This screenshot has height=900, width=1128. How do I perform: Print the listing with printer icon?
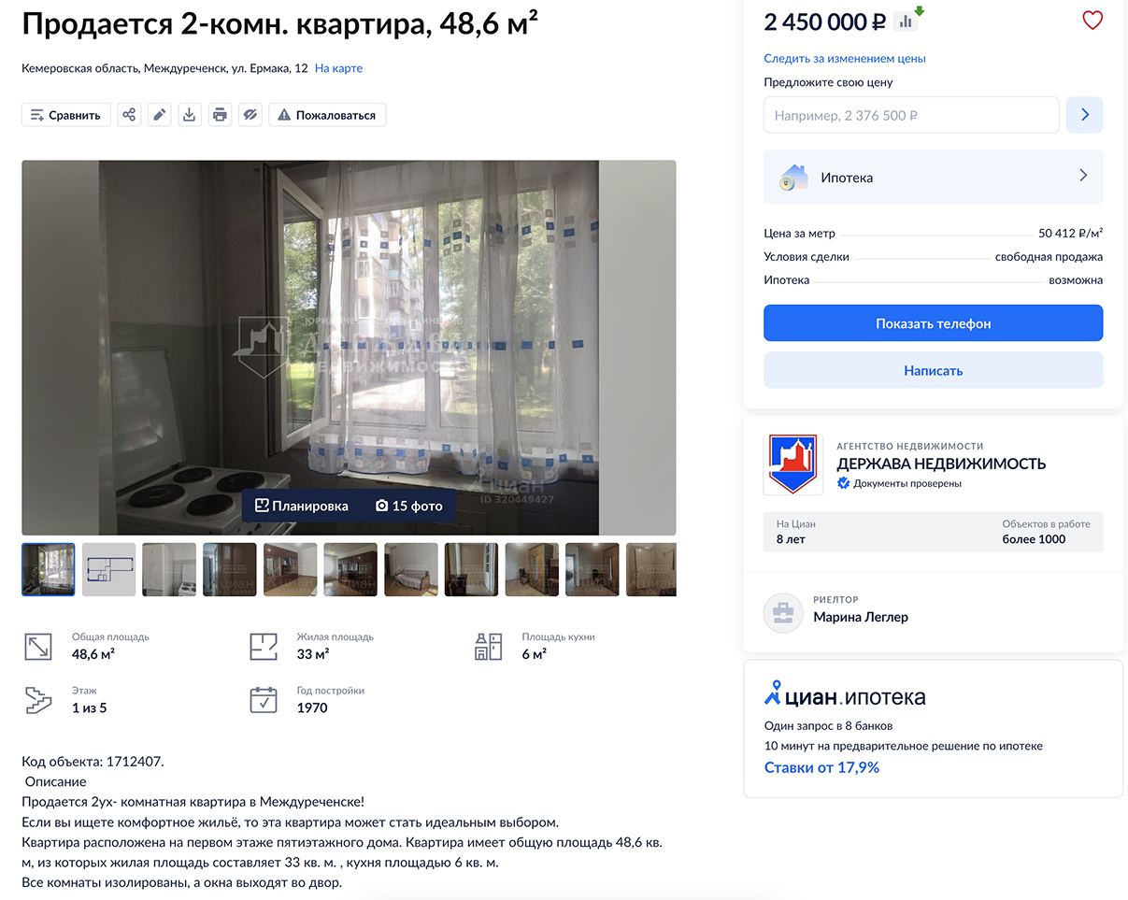(x=220, y=115)
